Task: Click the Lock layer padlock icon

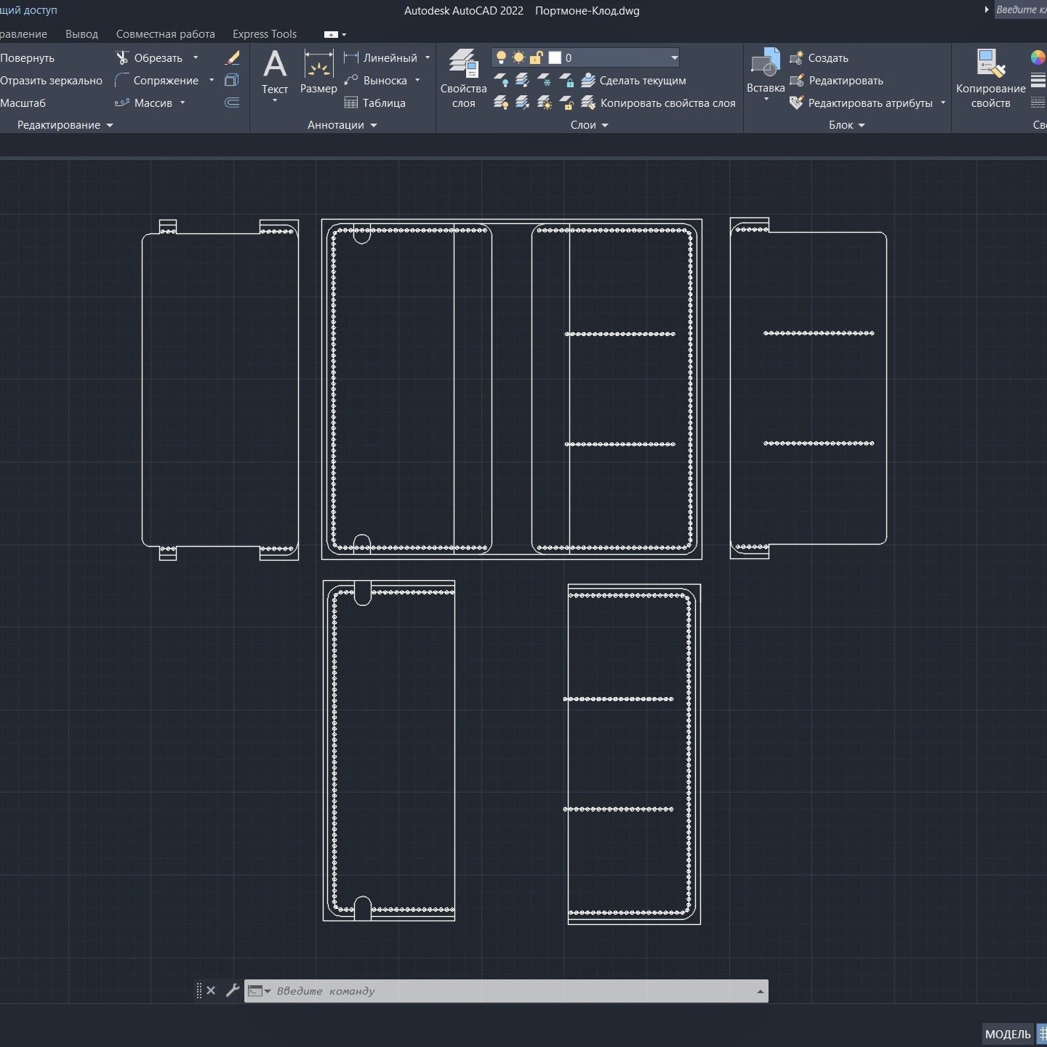Action: click(566, 80)
